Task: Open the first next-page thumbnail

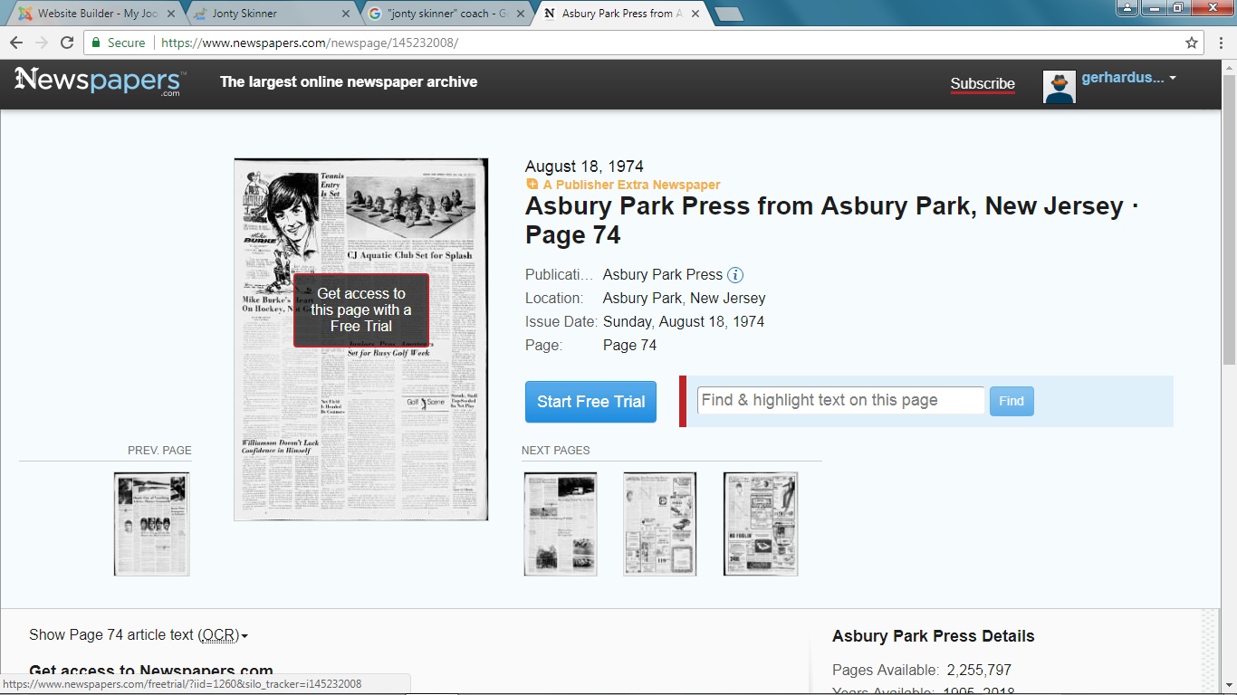Action: (560, 523)
